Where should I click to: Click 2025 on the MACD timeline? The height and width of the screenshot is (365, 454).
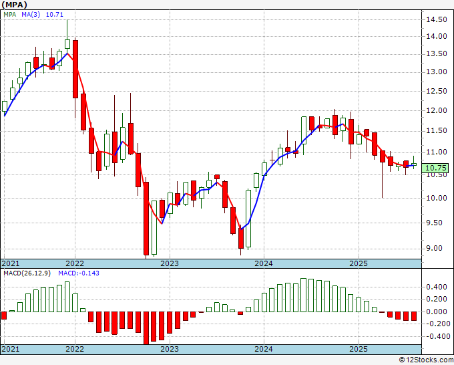click(x=359, y=349)
